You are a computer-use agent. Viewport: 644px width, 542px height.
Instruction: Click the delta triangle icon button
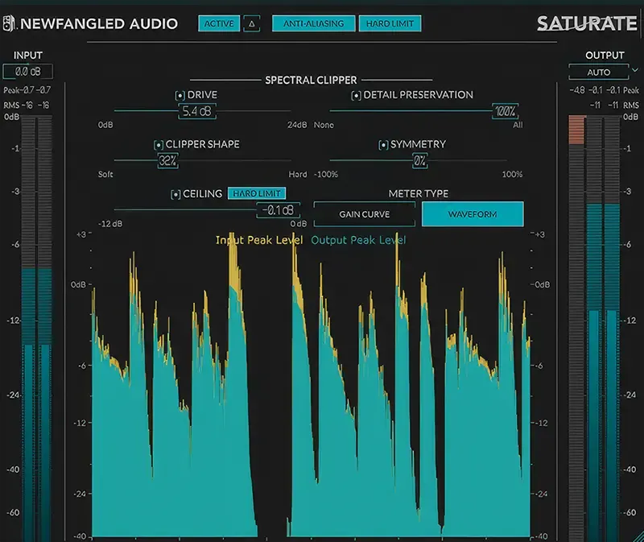point(252,24)
